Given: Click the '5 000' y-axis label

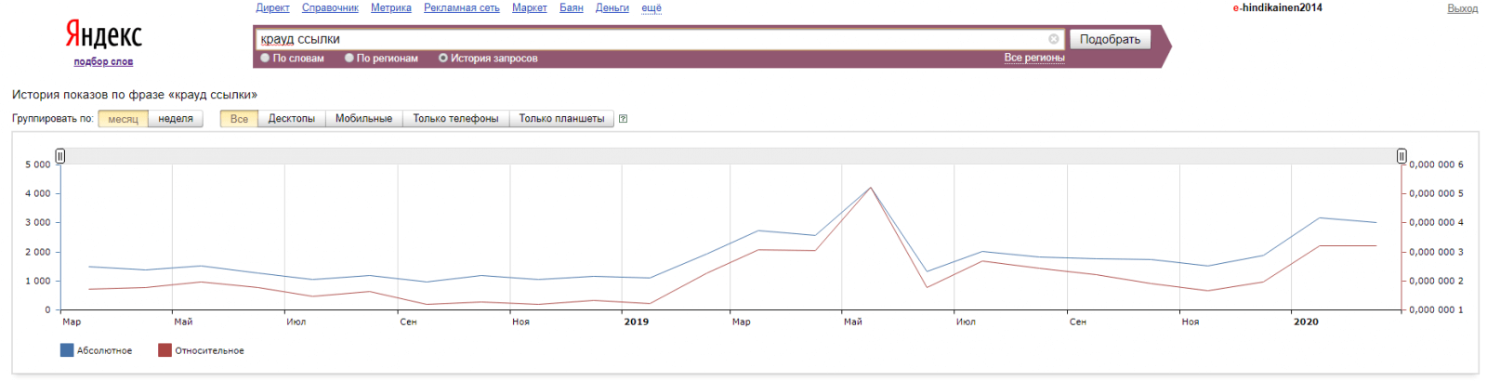Looking at the screenshot, I should coord(38,164).
